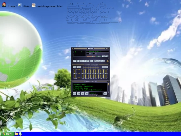Click the playlist mini Previous button

(x=90, y=95)
